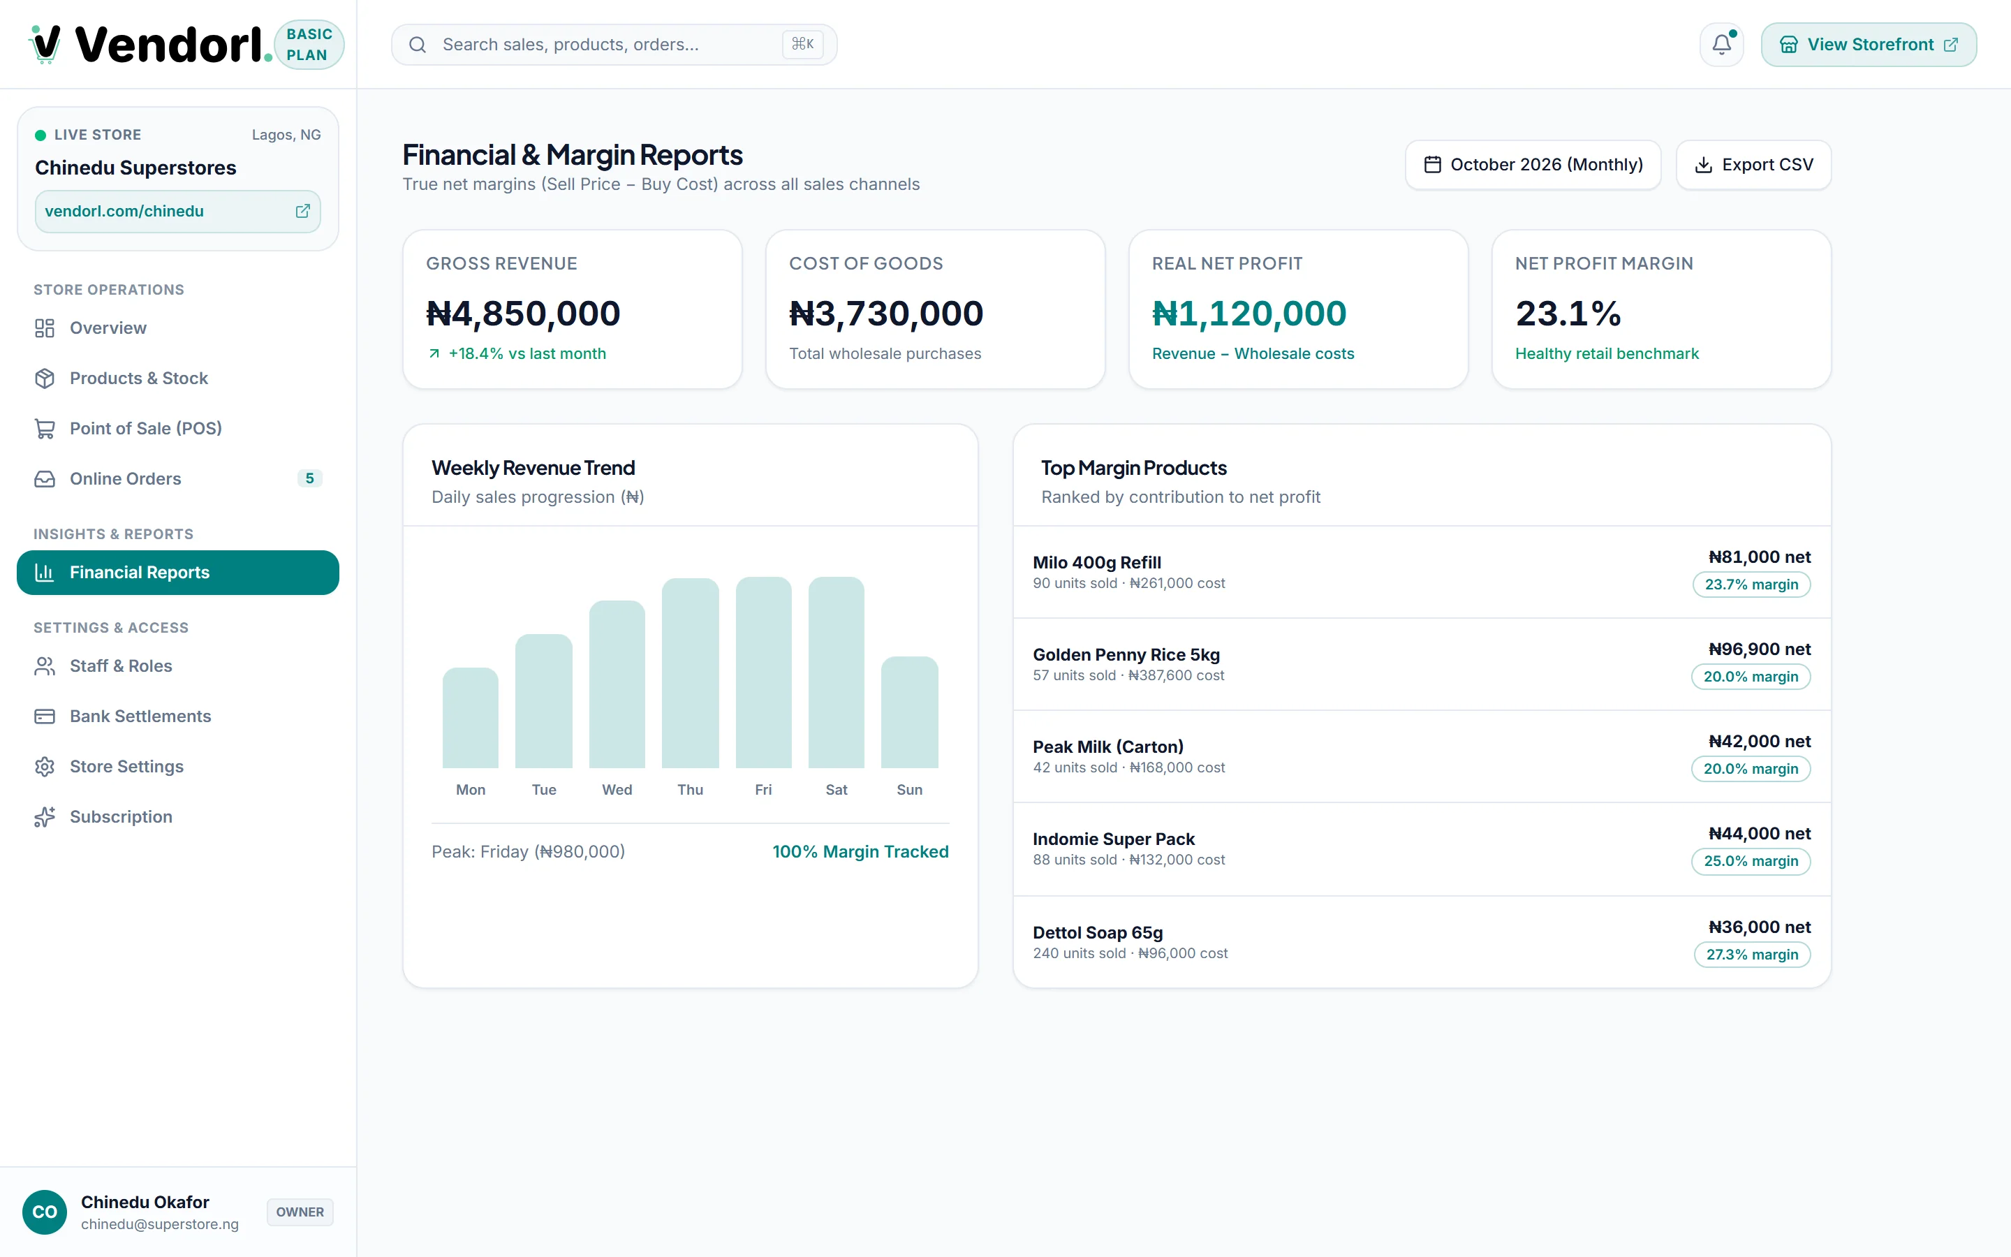2011x1257 pixels.
Task: Click the 100% Margin Tracked label
Action: click(860, 852)
